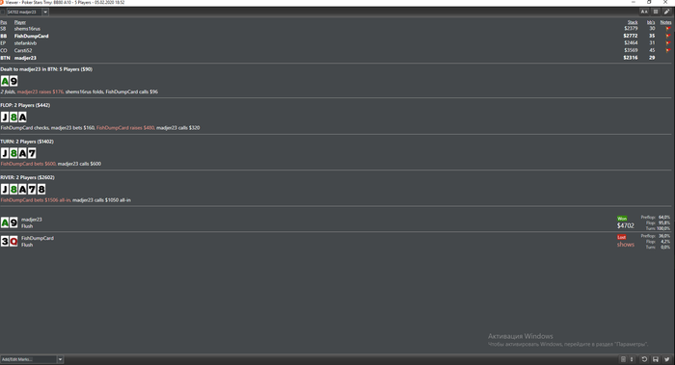
Task: Open the note flag for shems16rus
Action: (668, 29)
